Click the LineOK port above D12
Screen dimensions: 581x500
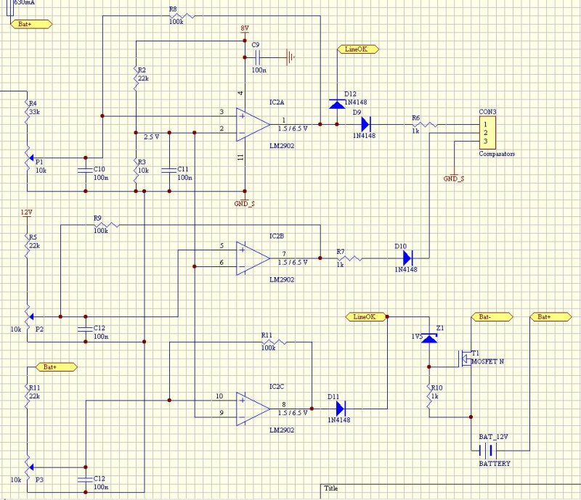point(358,49)
